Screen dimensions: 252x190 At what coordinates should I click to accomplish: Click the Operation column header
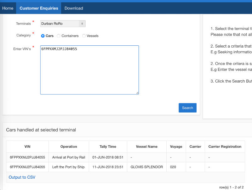[x=69, y=147]
